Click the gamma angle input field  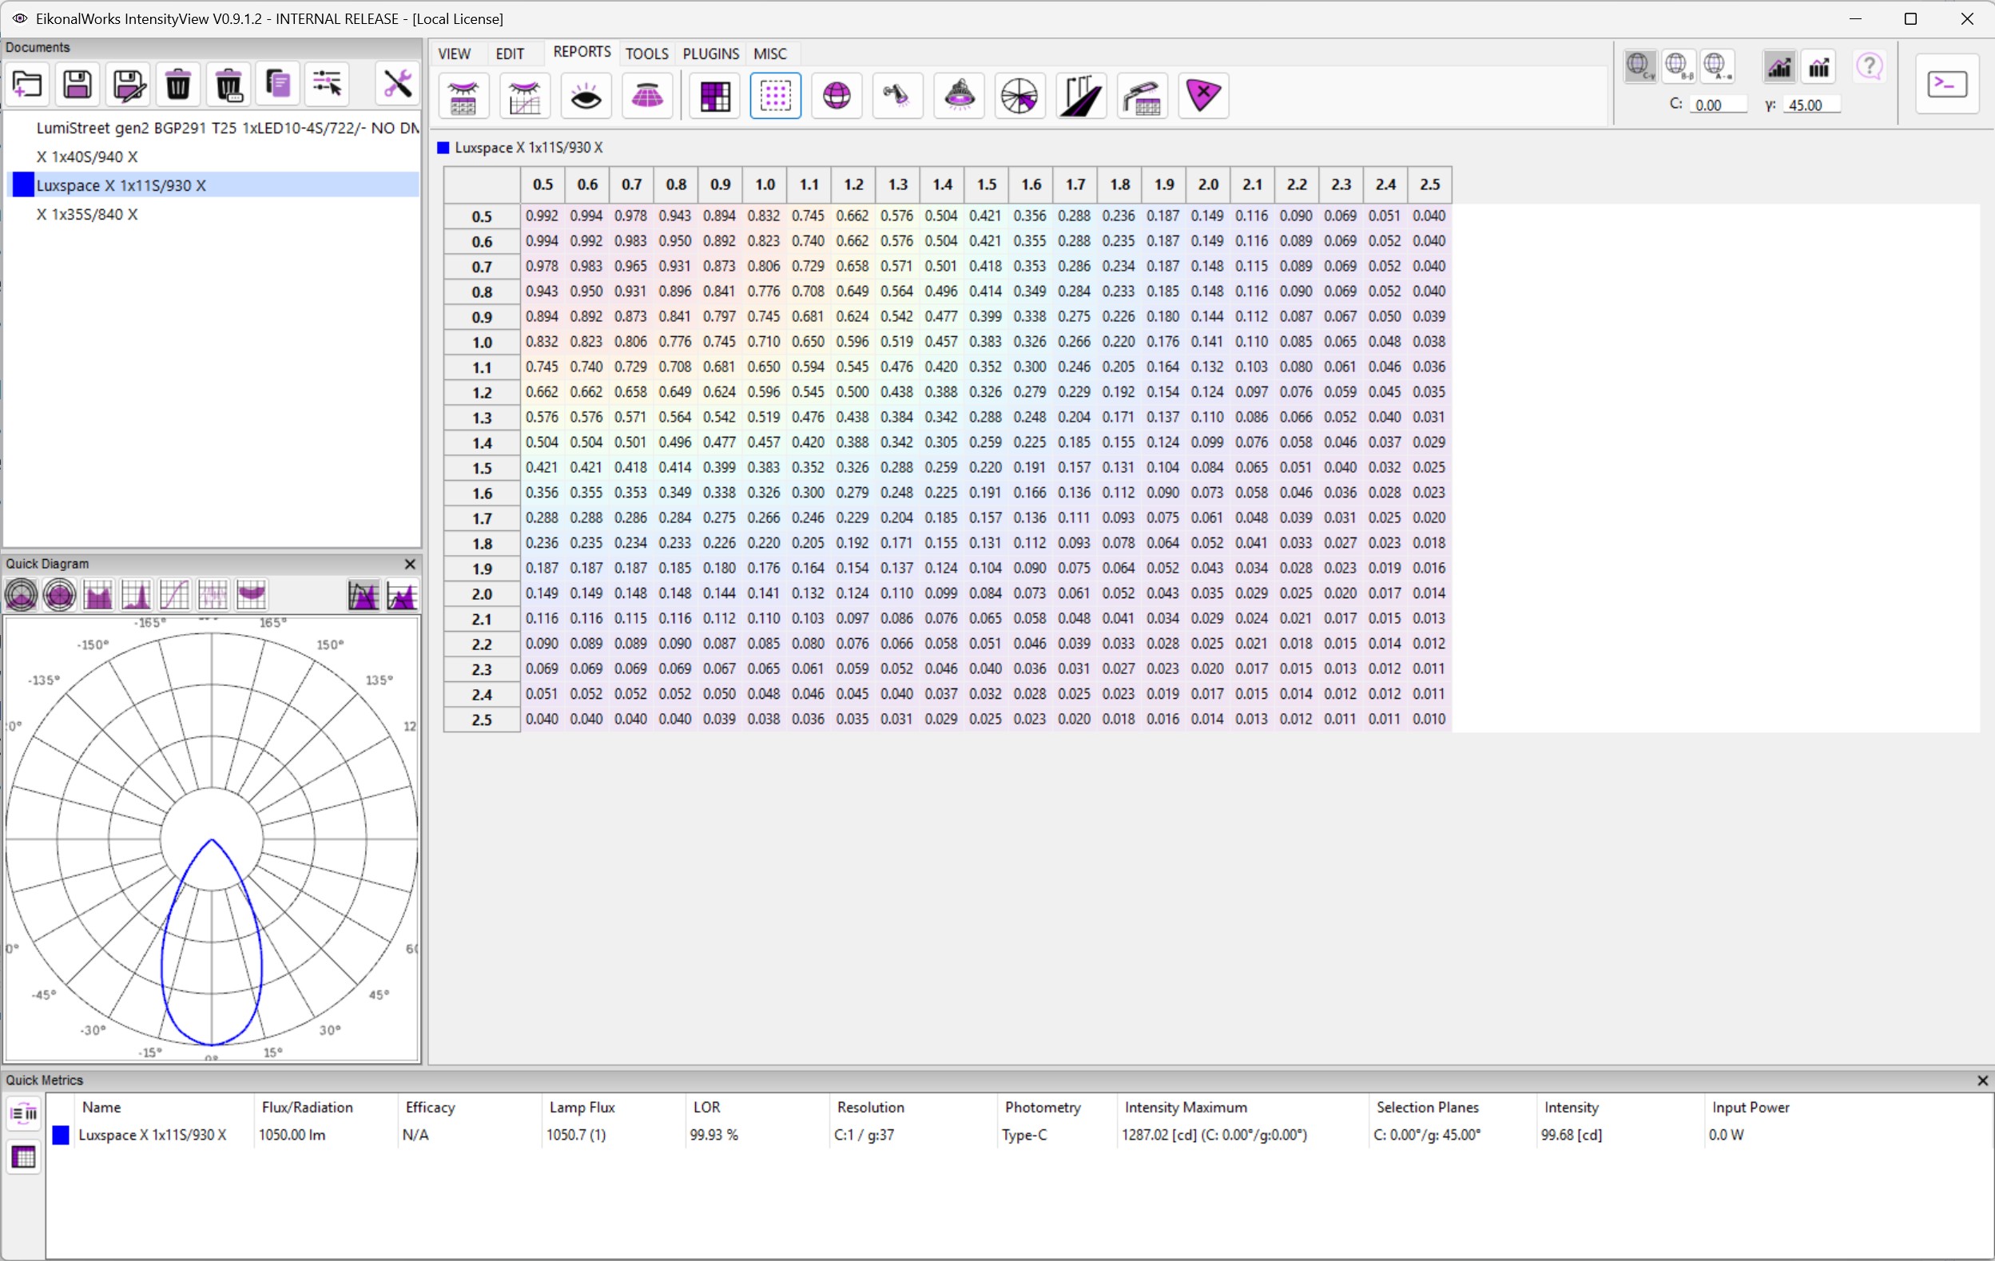pos(1812,105)
